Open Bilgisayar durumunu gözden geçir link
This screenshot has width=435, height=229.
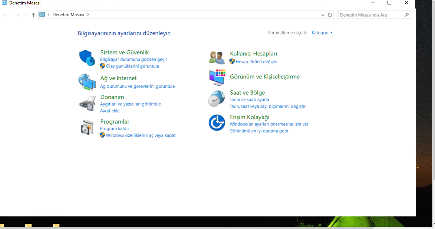[x=134, y=59]
